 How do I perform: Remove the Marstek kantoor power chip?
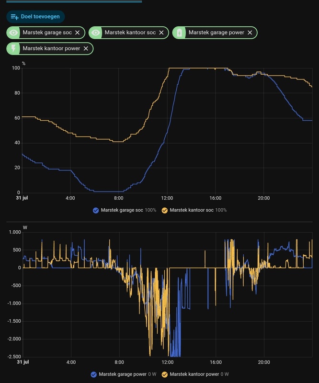pyautogui.click(x=86, y=48)
